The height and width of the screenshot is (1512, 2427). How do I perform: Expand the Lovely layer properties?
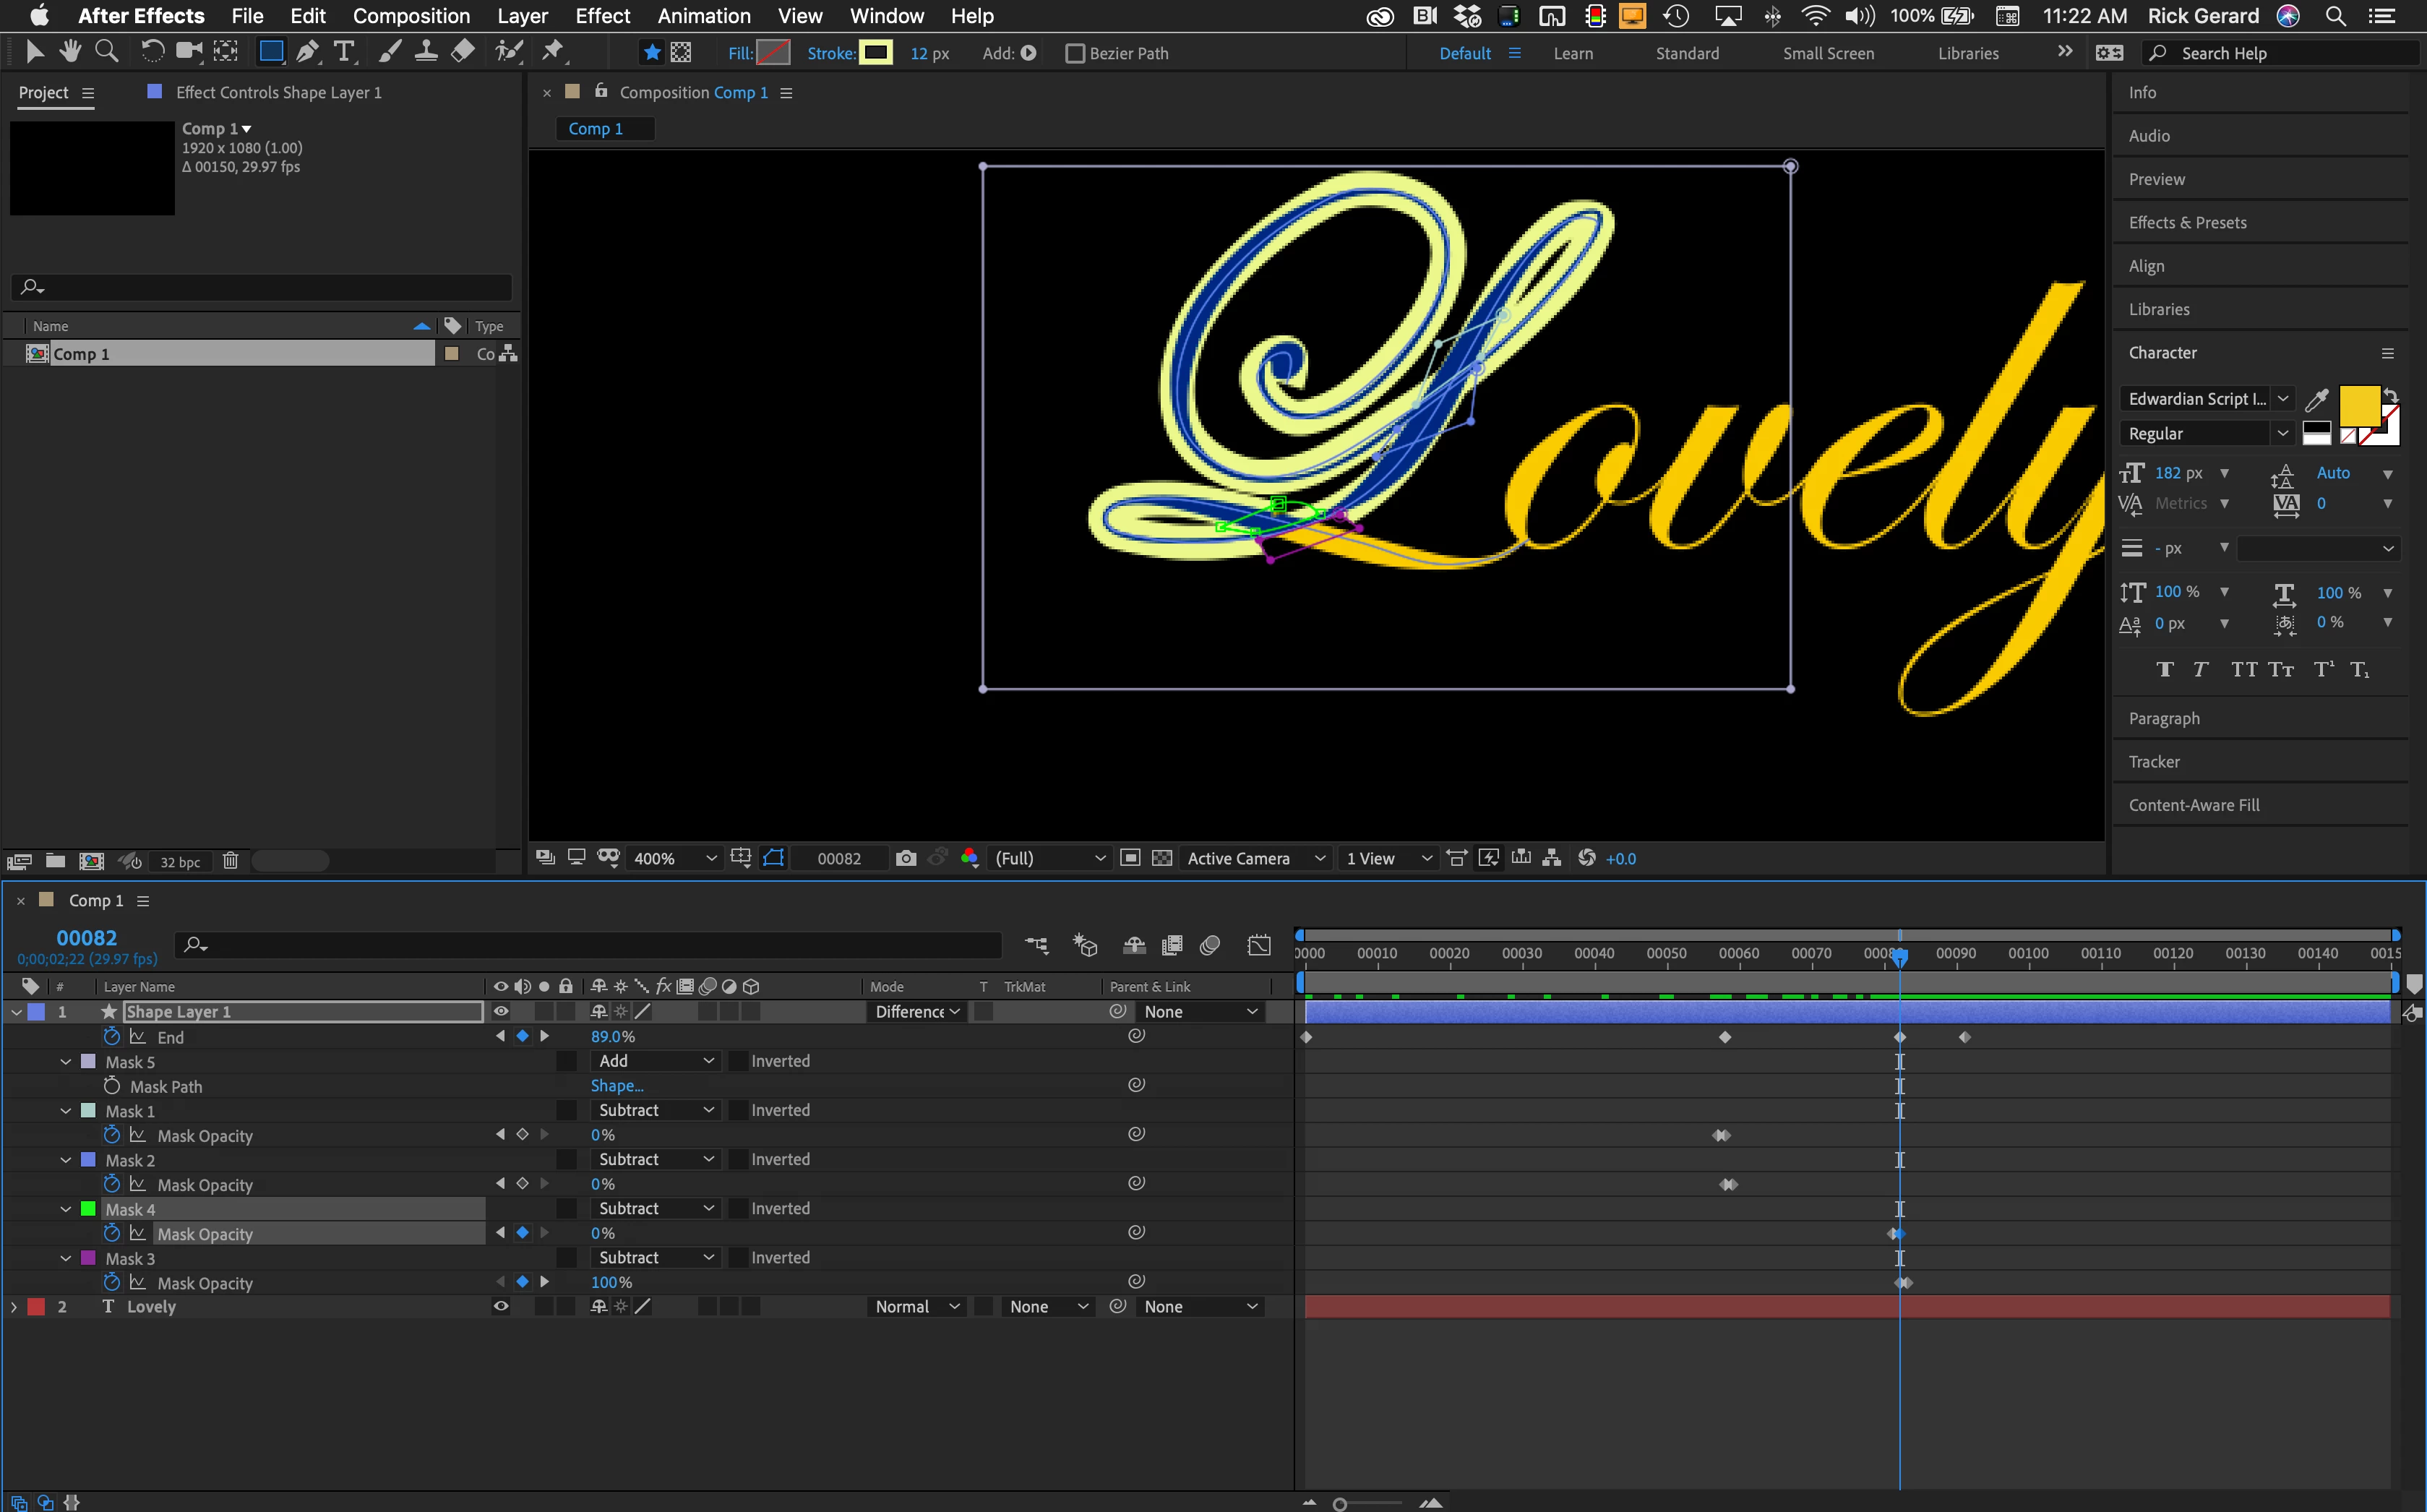pyautogui.click(x=14, y=1307)
